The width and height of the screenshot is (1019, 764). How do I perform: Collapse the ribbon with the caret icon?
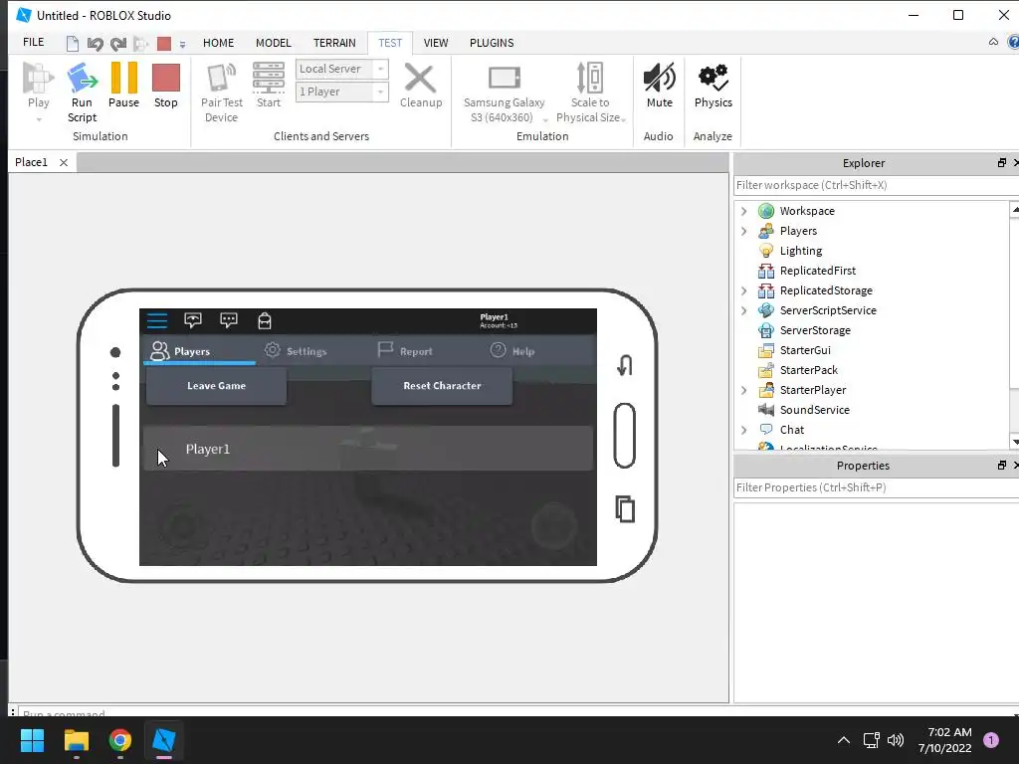[x=993, y=42]
